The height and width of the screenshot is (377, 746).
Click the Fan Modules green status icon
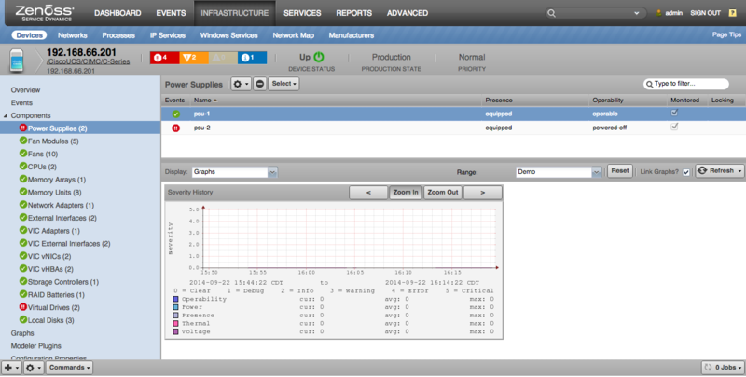[x=22, y=141]
